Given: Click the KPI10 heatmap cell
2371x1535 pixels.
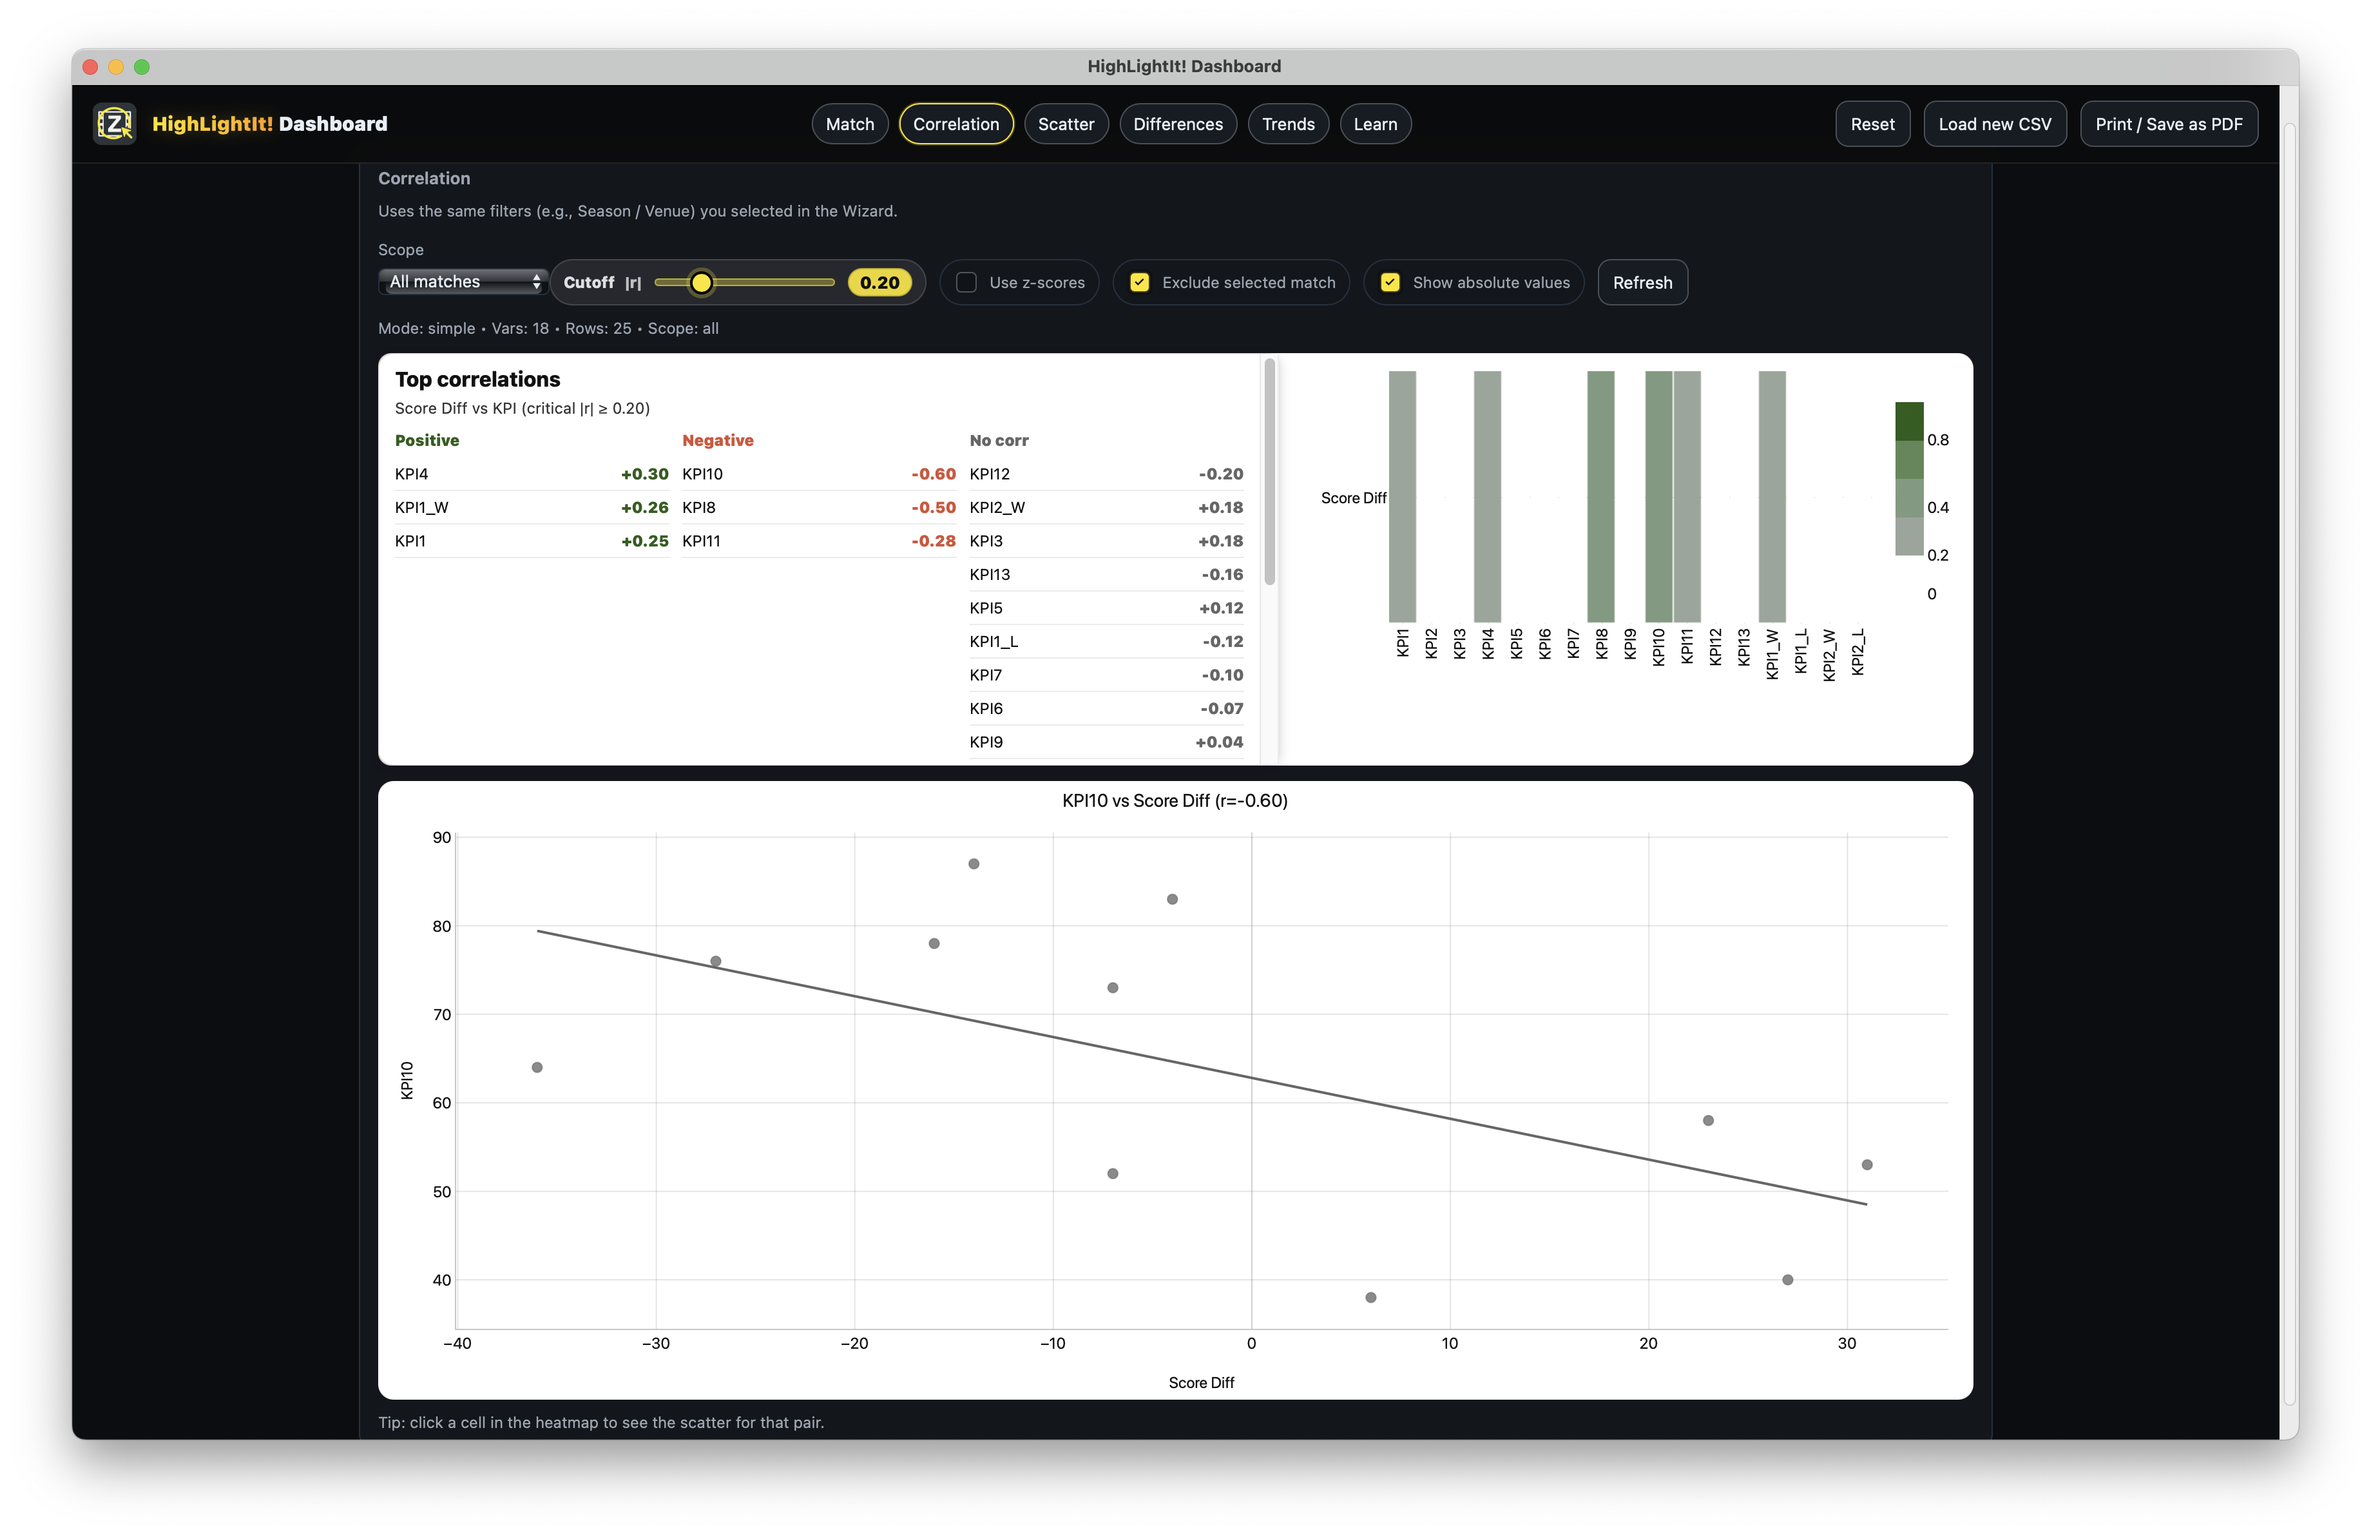Looking at the screenshot, I should (1658, 496).
